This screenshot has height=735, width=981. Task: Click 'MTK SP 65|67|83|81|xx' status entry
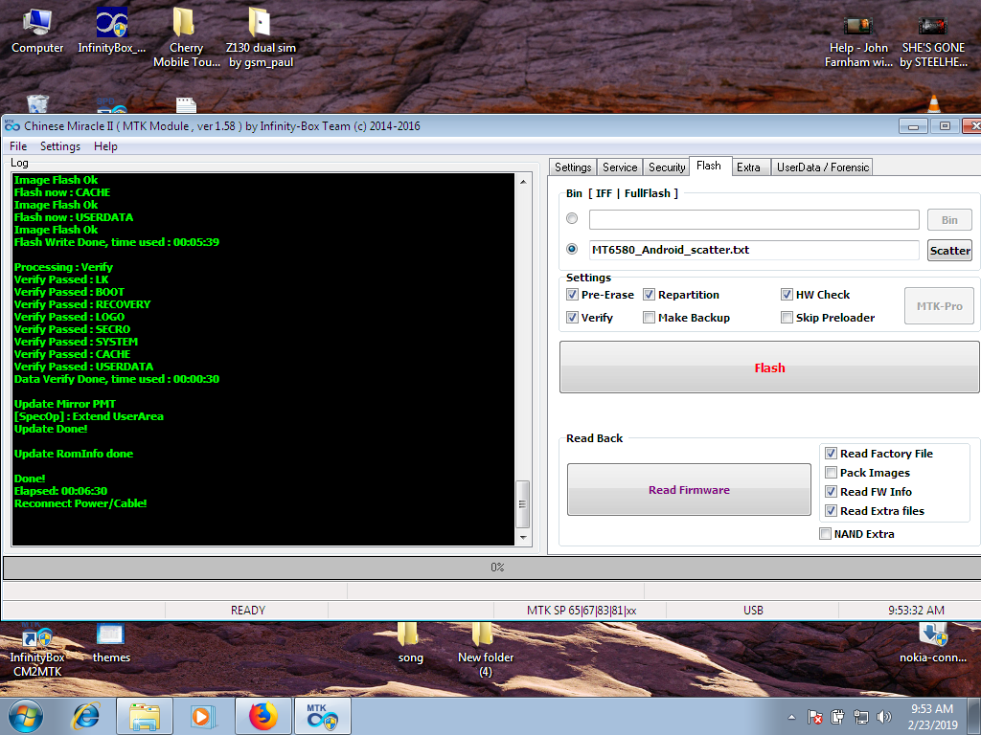581,610
